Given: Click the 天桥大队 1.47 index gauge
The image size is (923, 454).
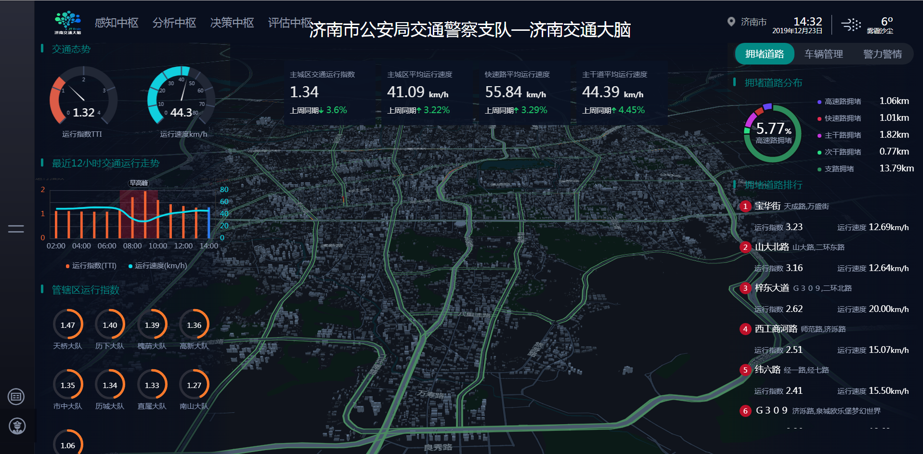Looking at the screenshot, I should tap(68, 325).
